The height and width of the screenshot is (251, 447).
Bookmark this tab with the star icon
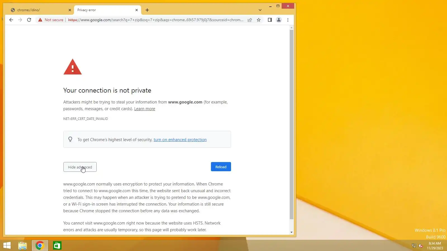tap(259, 20)
